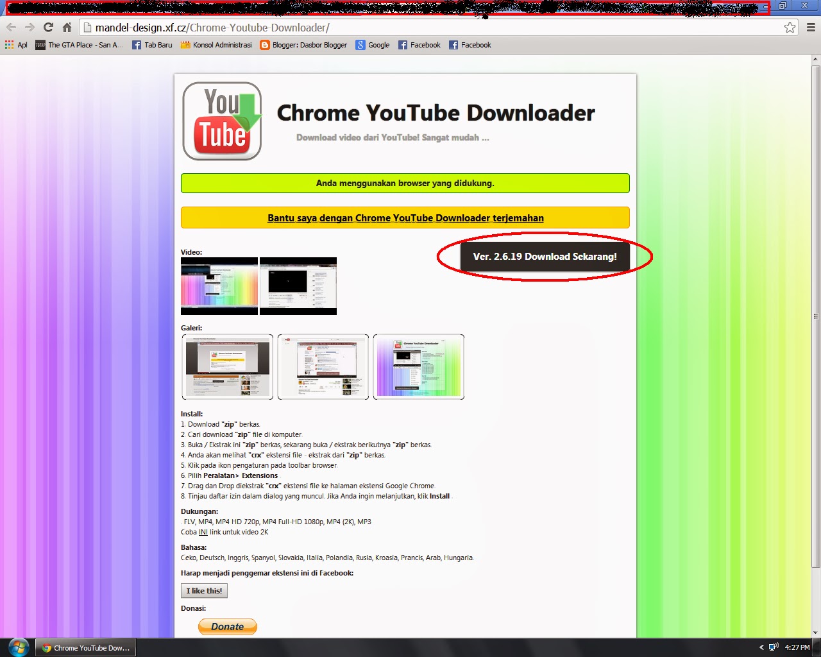The height and width of the screenshot is (657, 821).
Task: Open the Tab Baru bookmark
Action: pyautogui.click(x=152, y=45)
